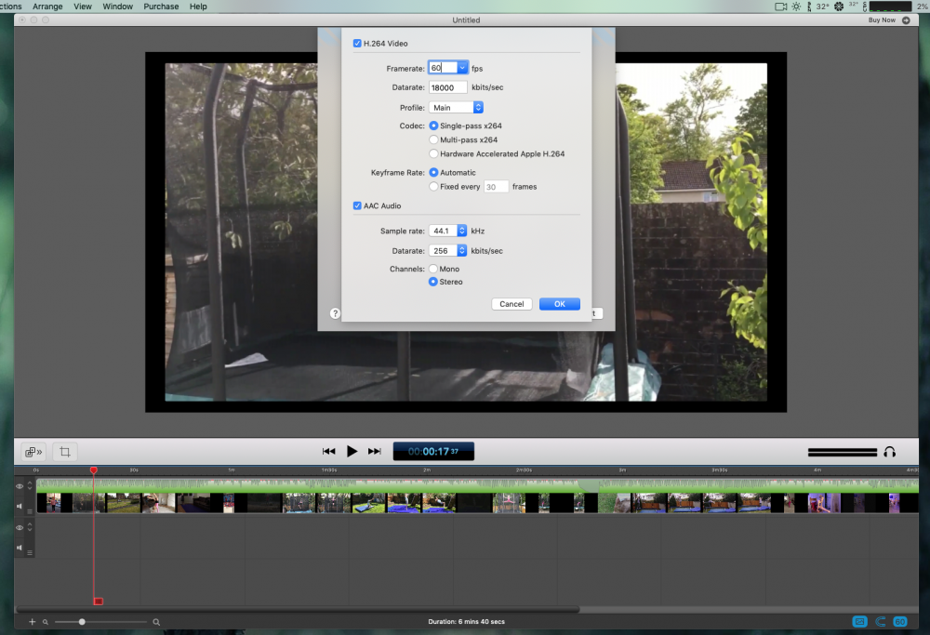Mute the first track's audio
This screenshot has height=635, width=930.
(20, 506)
